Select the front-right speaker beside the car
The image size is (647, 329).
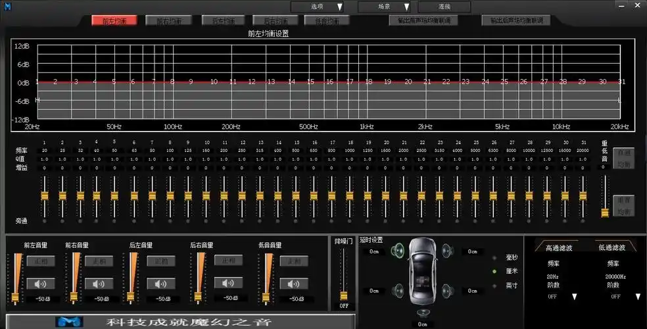[x=448, y=251]
